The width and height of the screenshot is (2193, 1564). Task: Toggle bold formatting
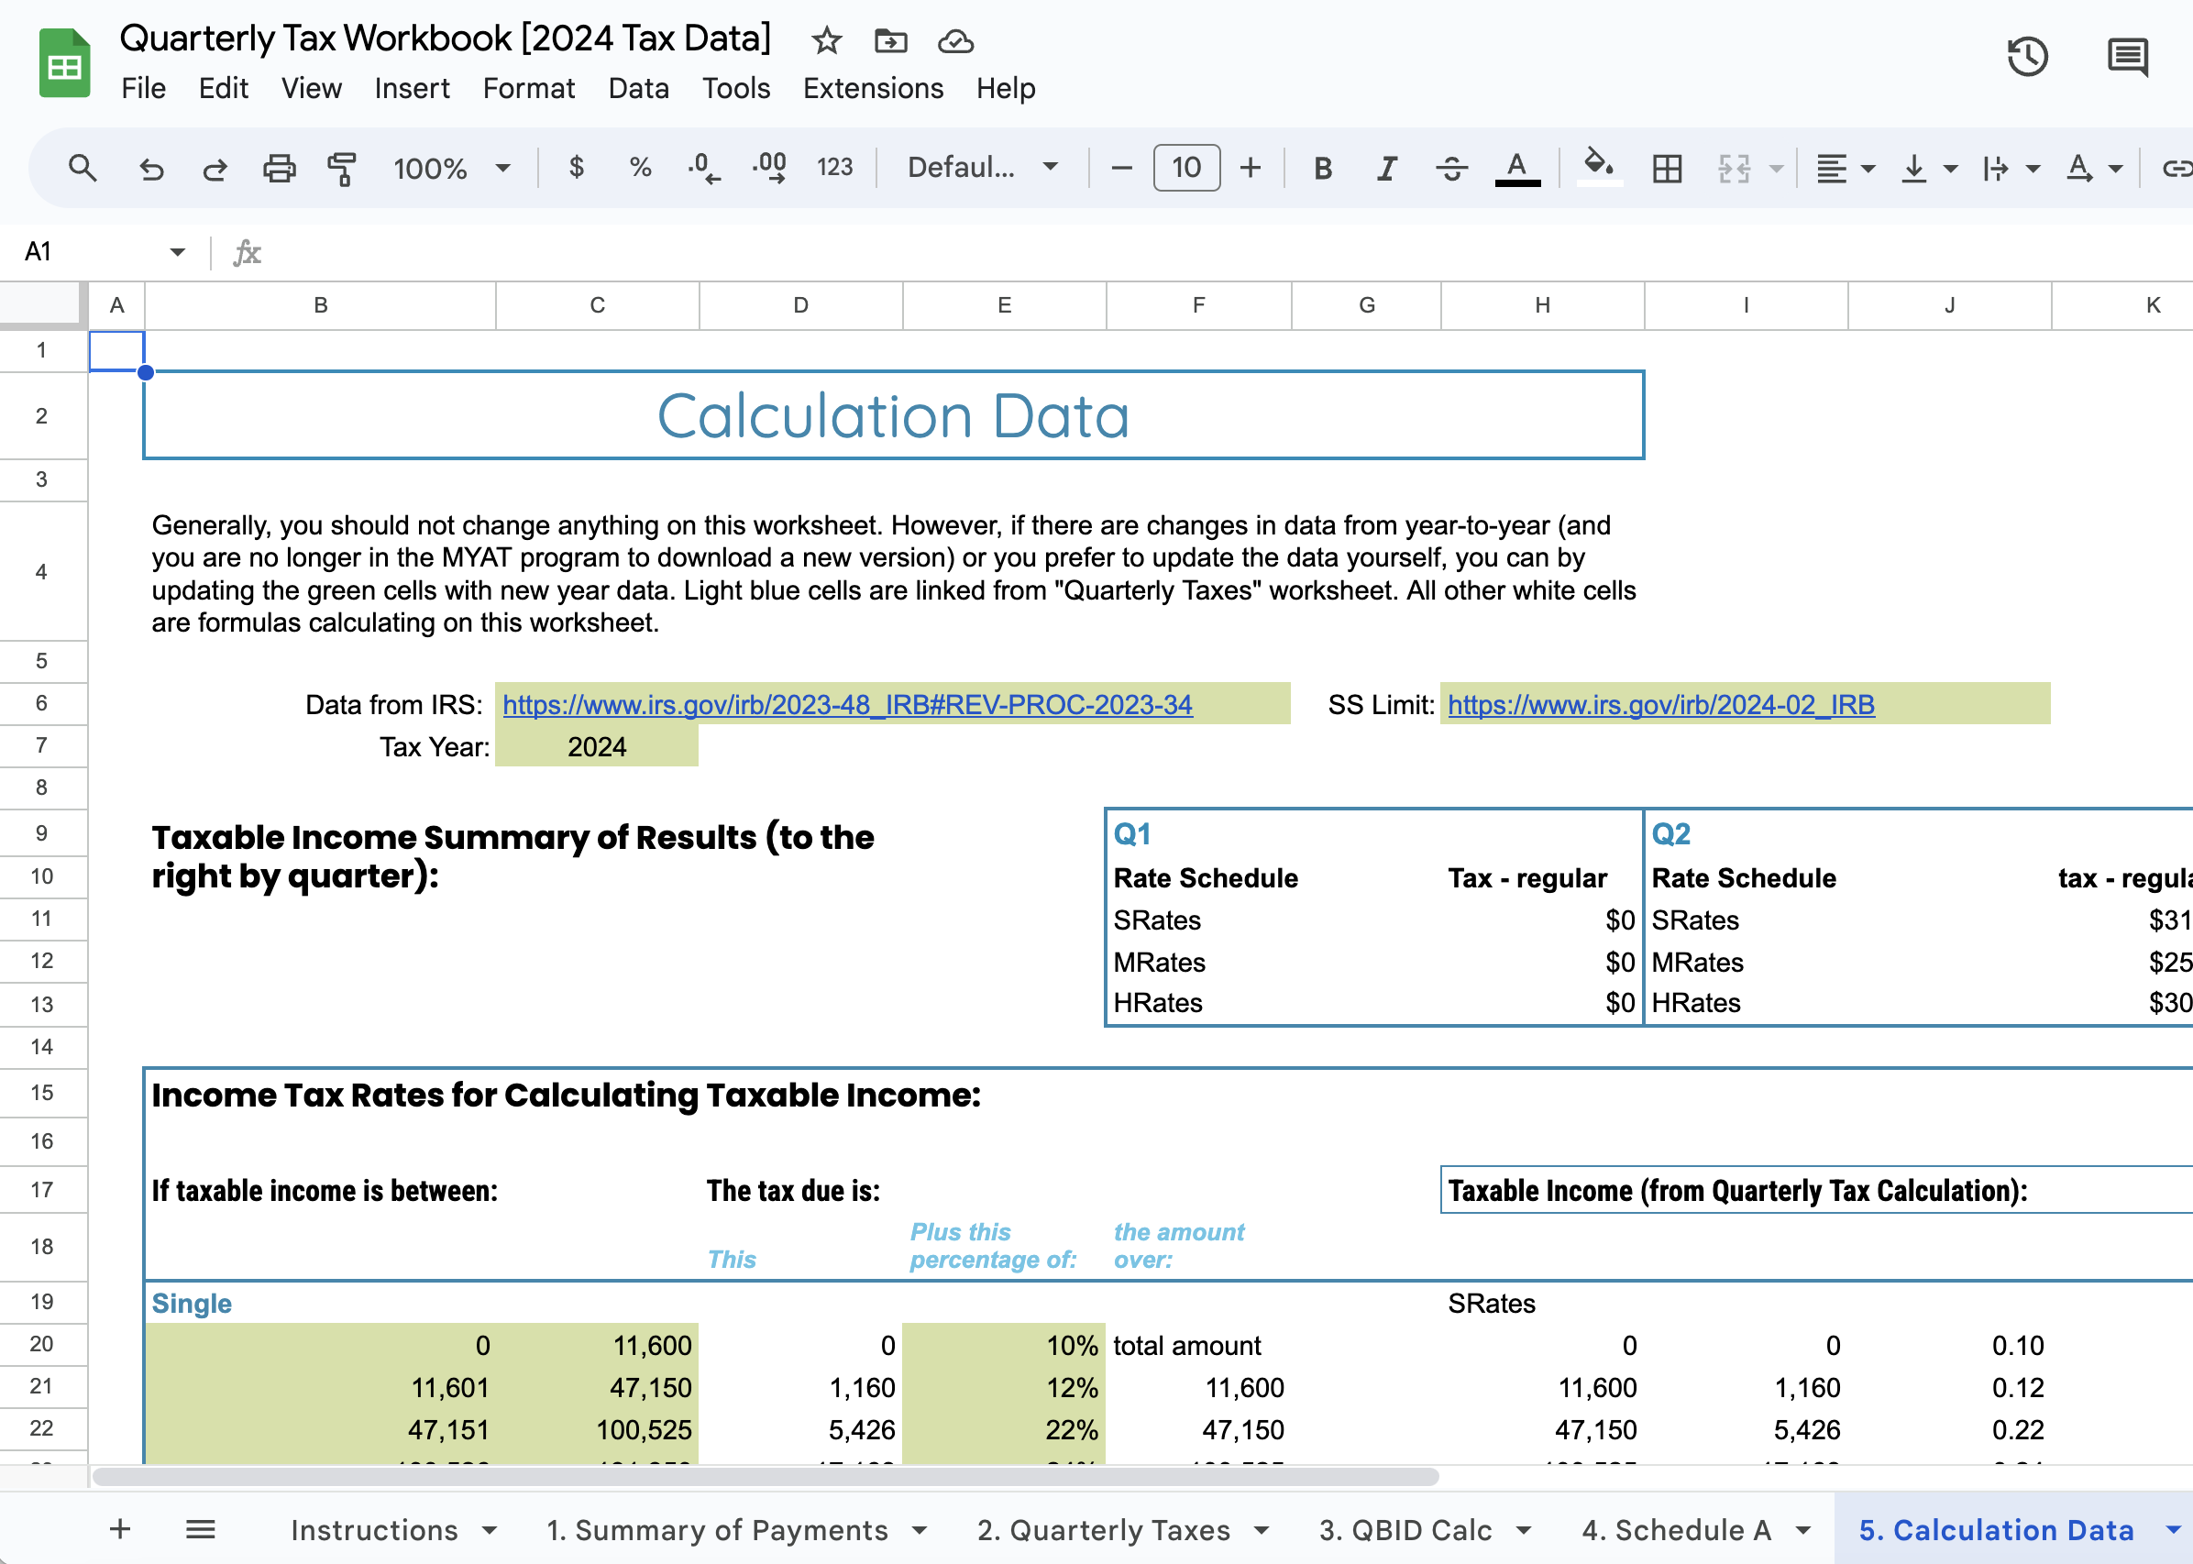[x=1322, y=169]
